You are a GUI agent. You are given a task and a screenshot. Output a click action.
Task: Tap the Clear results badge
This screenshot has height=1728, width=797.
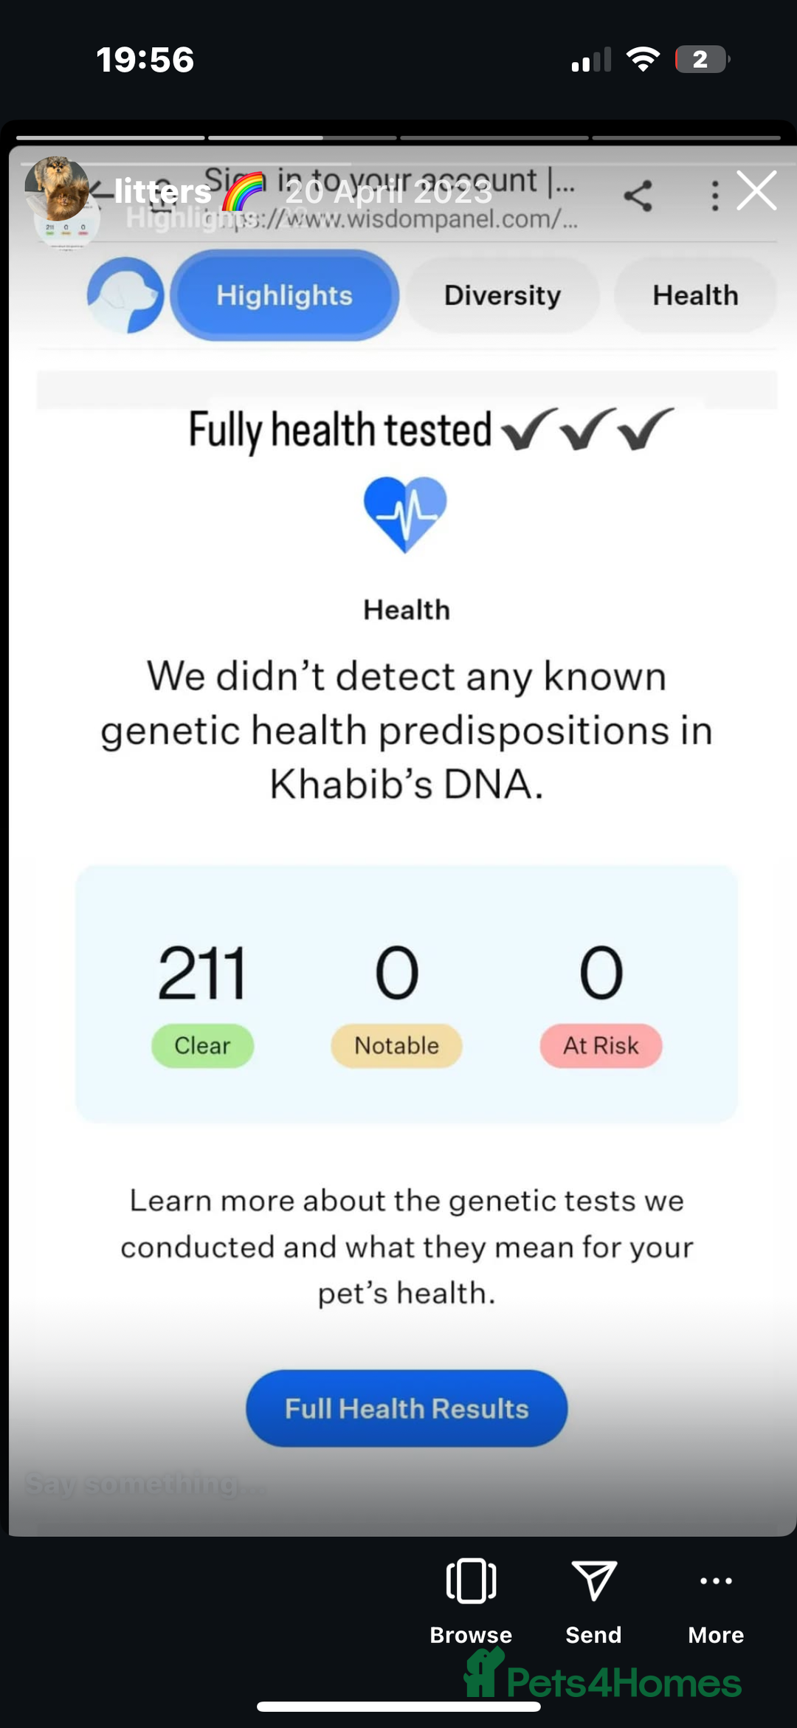202,1045
